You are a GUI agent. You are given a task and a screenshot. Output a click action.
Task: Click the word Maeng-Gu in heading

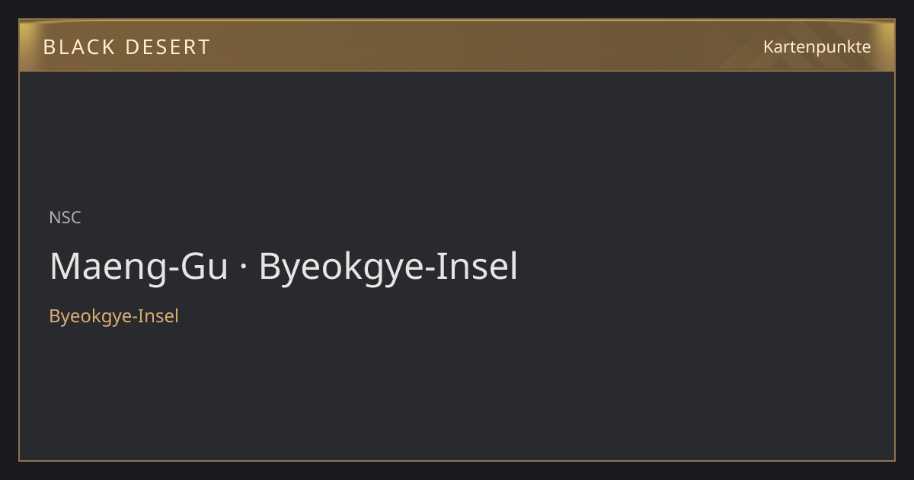(x=139, y=267)
